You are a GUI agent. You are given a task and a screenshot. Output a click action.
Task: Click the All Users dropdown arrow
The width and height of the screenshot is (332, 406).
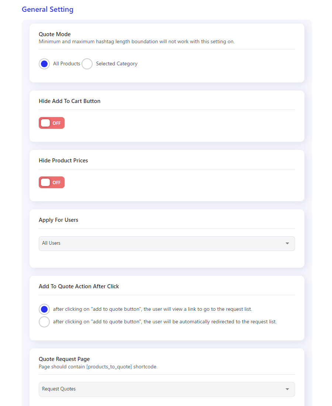pyautogui.click(x=287, y=243)
